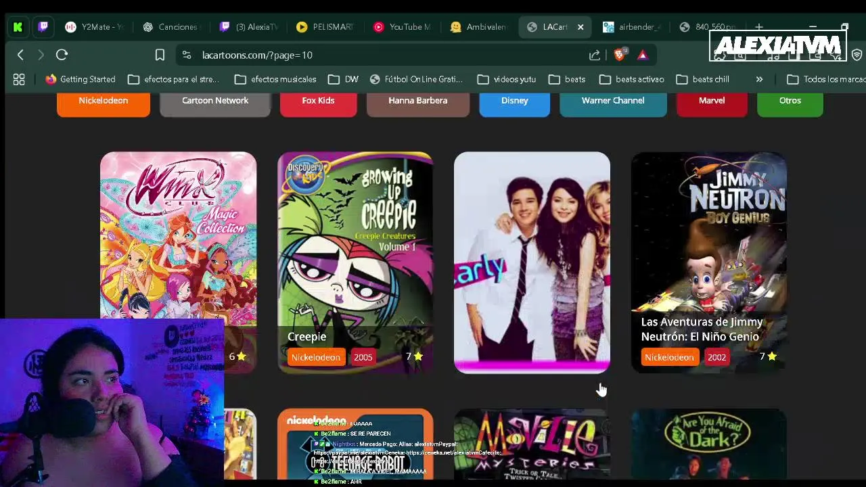This screenshot has width=866, height=487.
Task: Go back with the browser back arrow
Action: pyautogui.click(x=20, y=55)
